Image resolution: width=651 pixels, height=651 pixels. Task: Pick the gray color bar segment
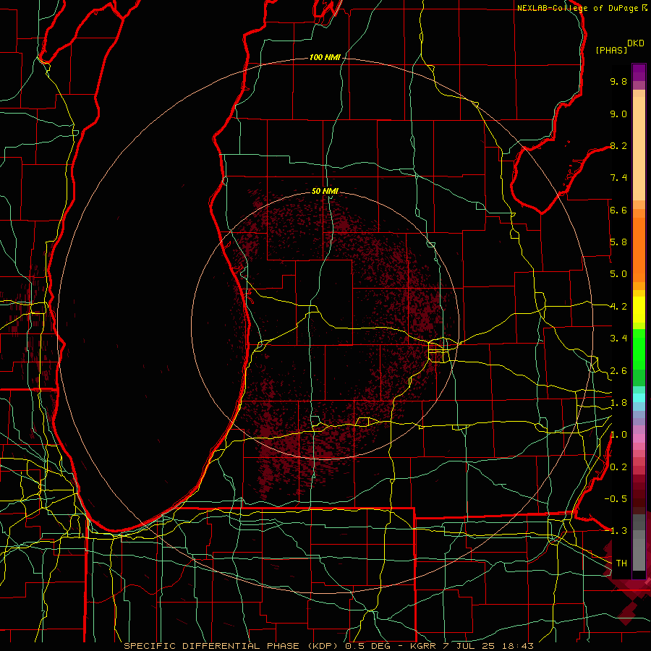coord(639,550)
